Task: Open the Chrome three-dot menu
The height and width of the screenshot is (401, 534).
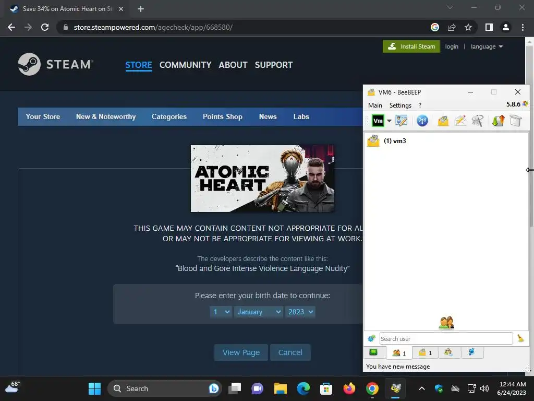Action: 523,27
